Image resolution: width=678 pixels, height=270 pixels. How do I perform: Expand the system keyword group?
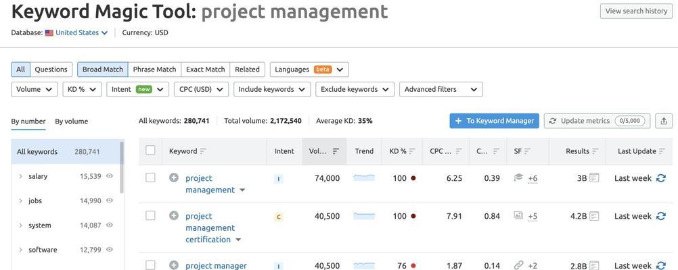tap(20, 225)
